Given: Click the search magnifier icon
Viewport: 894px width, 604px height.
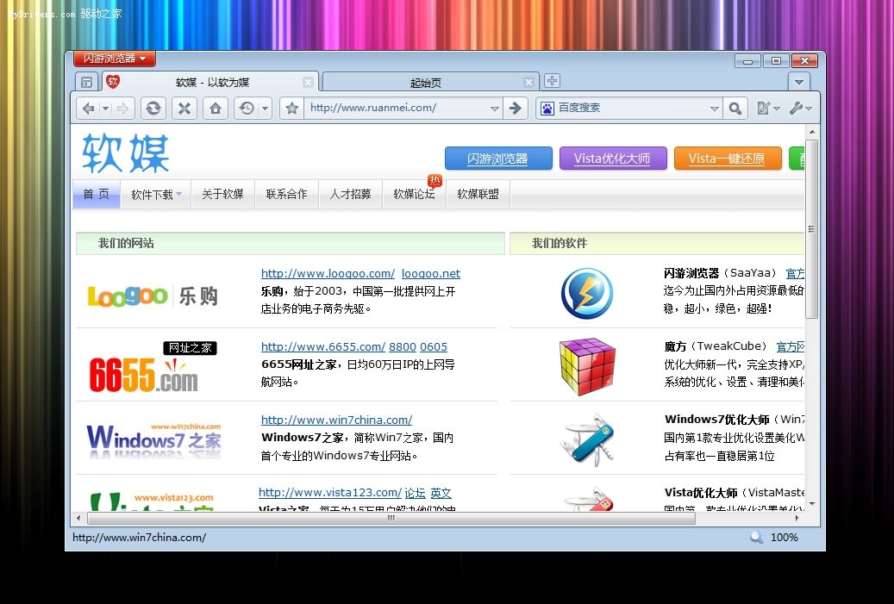Looking at the screenshot, I should click(x=735, y=109).
